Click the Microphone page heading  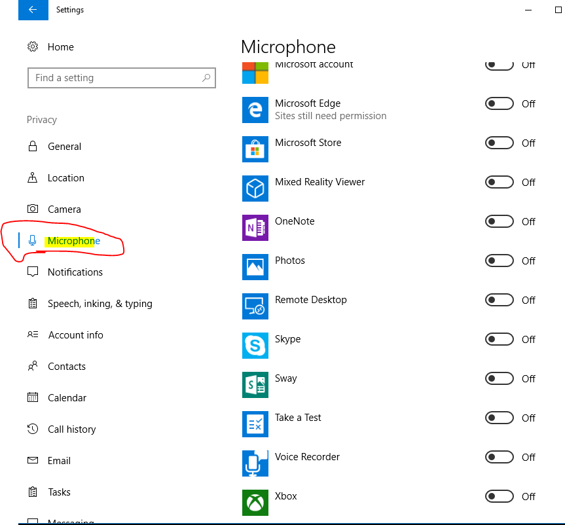[x=288, y=47]
